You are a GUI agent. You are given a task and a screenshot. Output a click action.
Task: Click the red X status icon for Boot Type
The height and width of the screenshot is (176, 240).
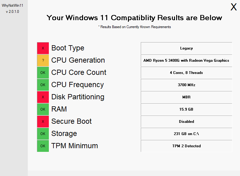coord(43,48)
